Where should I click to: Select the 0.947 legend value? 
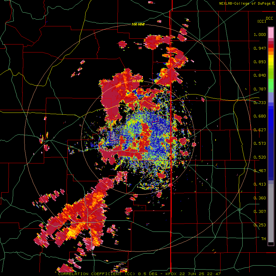(x=260, y=48)
